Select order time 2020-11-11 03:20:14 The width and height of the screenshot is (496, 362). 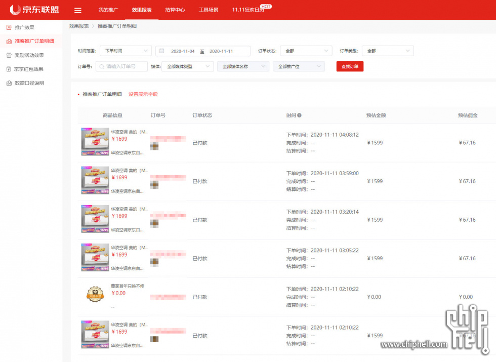tap(335, 212)
